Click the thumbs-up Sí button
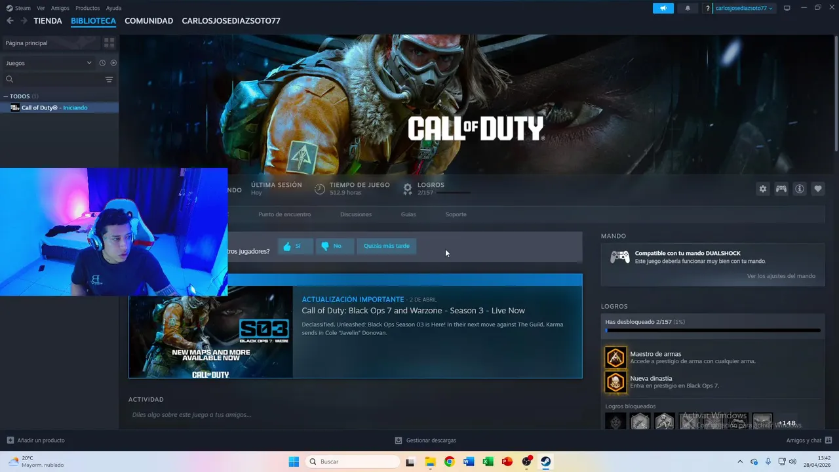This screenshot has width=839, height=472. [295, 246]
